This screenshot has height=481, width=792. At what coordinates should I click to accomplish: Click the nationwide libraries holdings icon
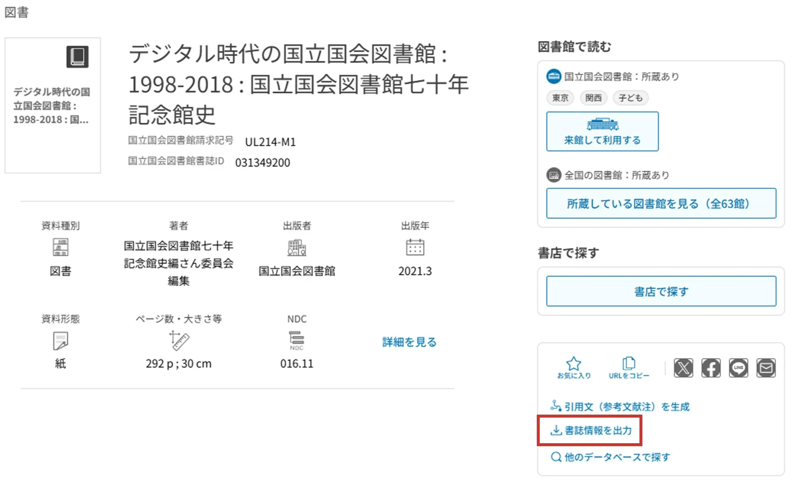coord(554,175)
